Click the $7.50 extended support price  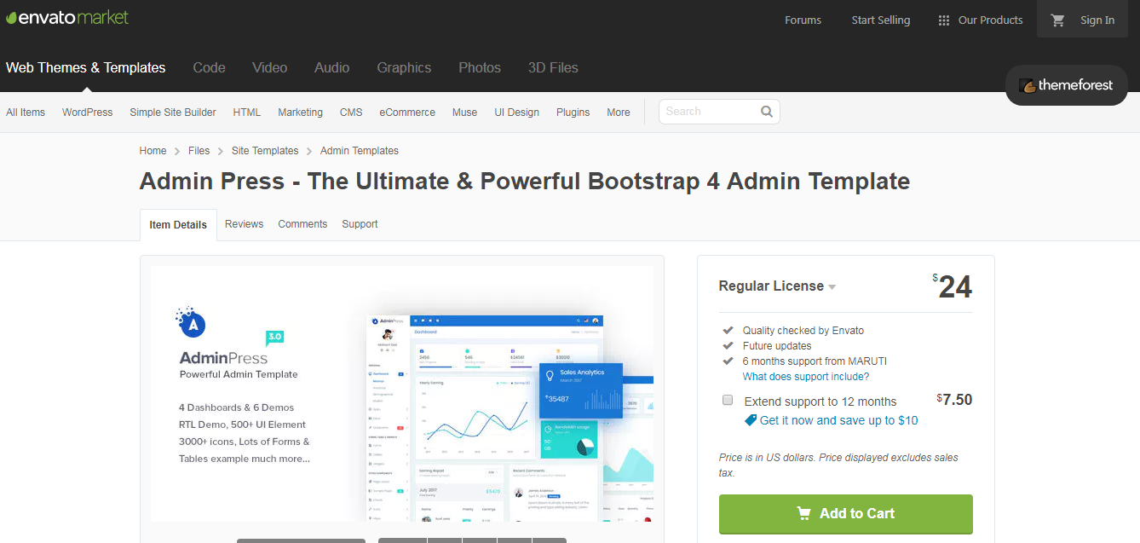tap(954, 400)
